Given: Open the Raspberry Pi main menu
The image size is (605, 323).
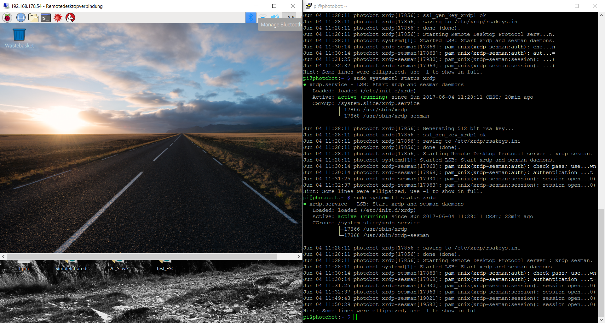Looking at the screenshot, I should point(7,18).
